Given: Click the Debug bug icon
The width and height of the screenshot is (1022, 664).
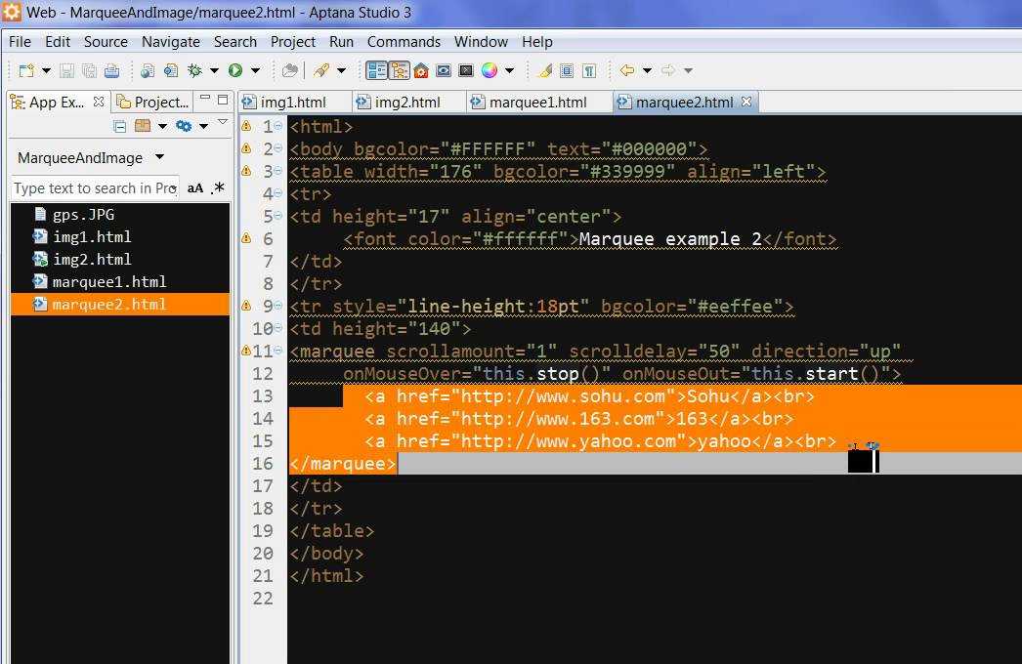Looking at the screenshot, I should pyautogui.click(x=194, y=70).
